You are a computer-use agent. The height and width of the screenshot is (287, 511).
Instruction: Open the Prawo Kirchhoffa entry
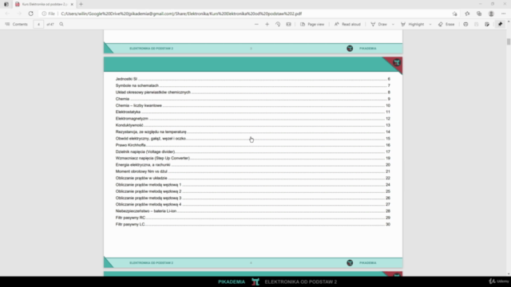click(x=252, y=145)
